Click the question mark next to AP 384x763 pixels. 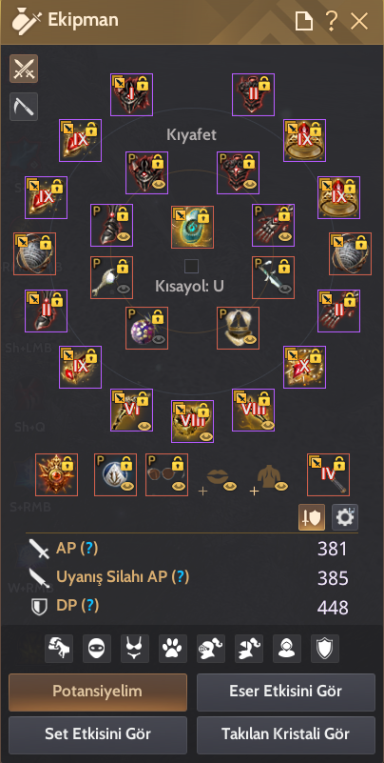pos(88,549)
